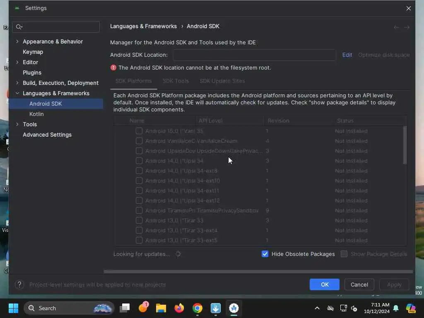The width and height of the screenshot is (424, 318).
Task: Close the Settings dialog
Action: pyautogui.click(x=409, y=8)
